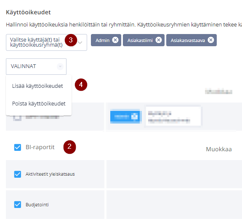
Task: Click the chevron arrow in the user selector
Action: [80, 42]
